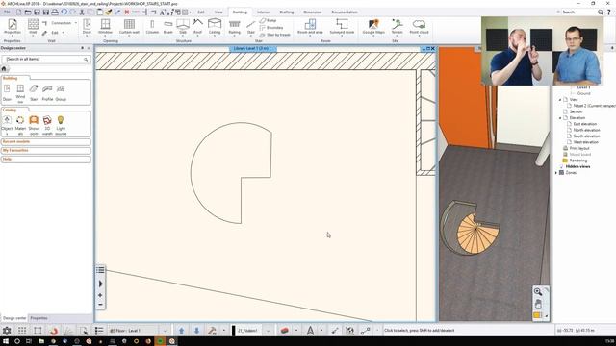Select East elevation in project tree
Screen dimensions: 616x346
(584, 124)
